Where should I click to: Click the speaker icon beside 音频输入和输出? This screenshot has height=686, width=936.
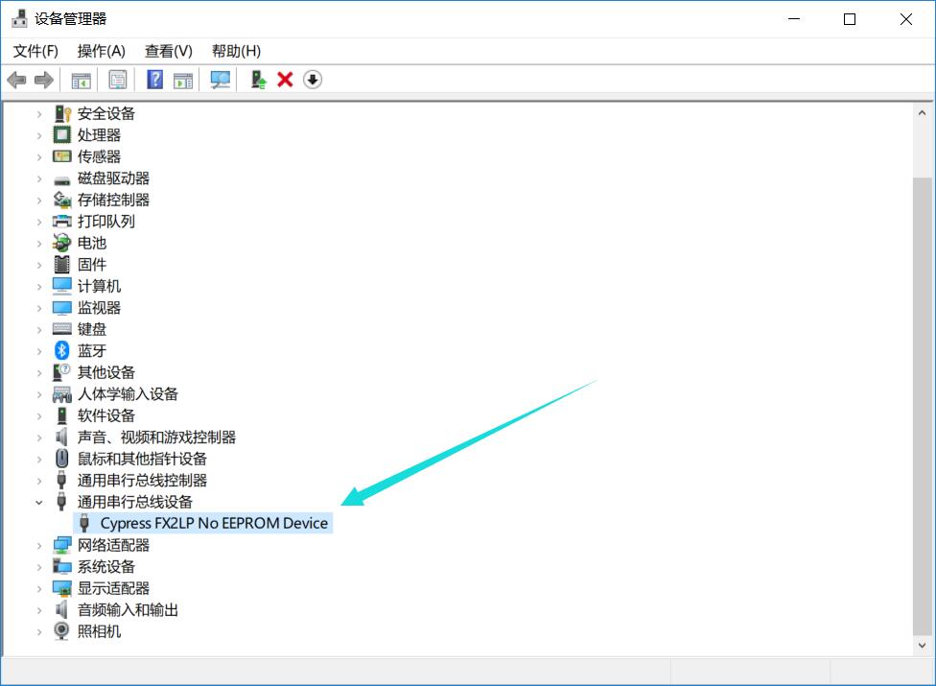[x=61, y=609]
